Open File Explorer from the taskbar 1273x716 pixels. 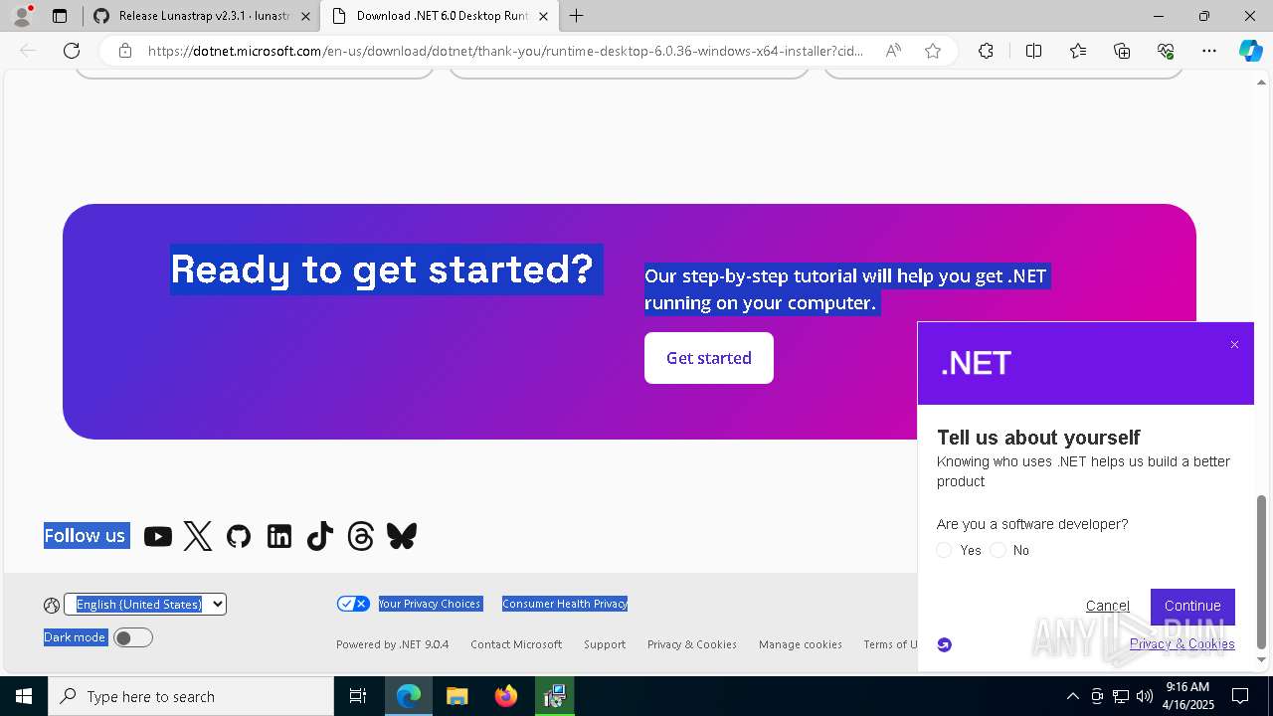pos(456,696)
